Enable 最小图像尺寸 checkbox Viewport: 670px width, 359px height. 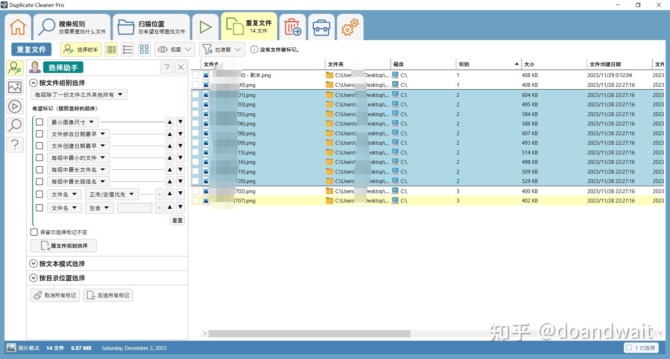tap(39, 122)
